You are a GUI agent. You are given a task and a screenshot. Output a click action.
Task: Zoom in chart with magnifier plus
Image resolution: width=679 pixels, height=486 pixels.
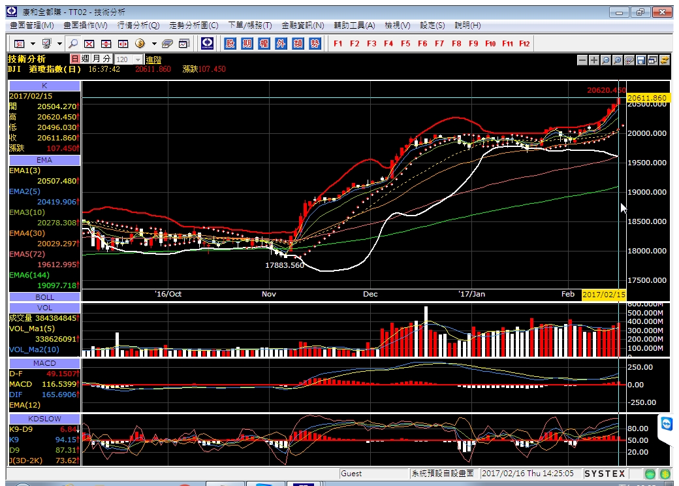point(618,60)
